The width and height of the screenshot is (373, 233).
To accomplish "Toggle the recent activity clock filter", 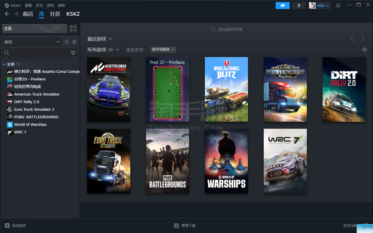I will point(67,42).
